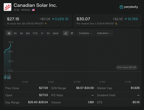This screenshot has height=110, width=144.
Task: Open the Indicators dropdown
Action: (104, 33)
